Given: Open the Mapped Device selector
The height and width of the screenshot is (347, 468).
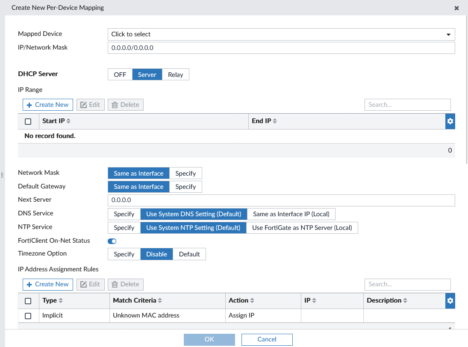Looking at the screenshot, I should 281,34.
